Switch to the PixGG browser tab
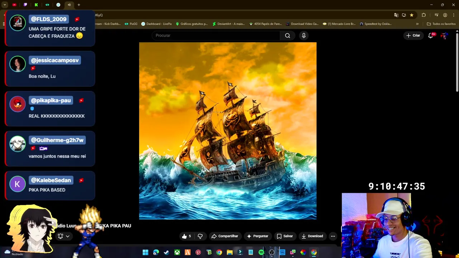 47,5
